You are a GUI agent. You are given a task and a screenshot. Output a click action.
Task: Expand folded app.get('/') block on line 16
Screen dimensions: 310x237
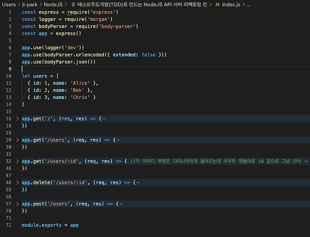click(x=17, y=119)
